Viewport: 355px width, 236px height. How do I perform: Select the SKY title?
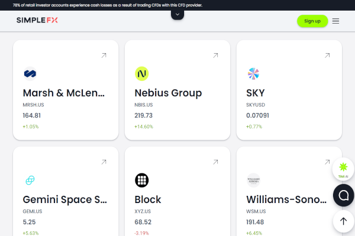point(256,93)
